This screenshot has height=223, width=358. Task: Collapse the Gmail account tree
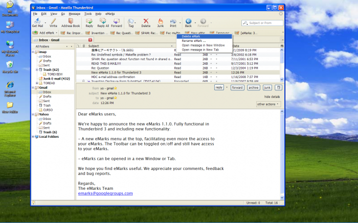click(x=33, y=87)
